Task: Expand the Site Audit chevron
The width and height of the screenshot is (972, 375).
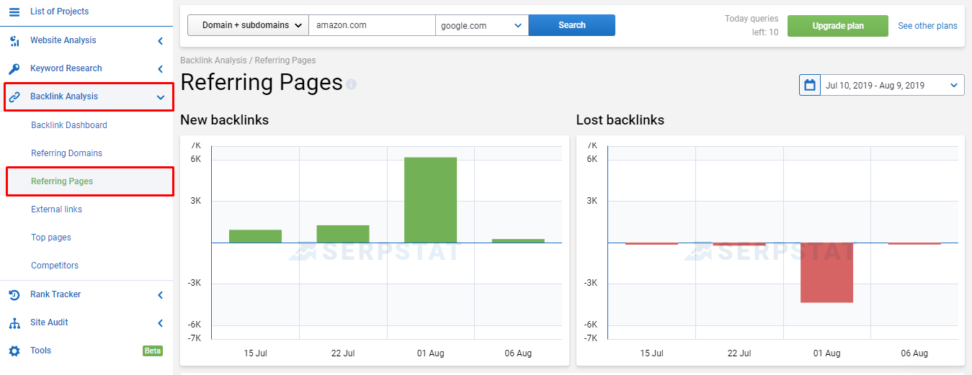Action: click(161, 323)
